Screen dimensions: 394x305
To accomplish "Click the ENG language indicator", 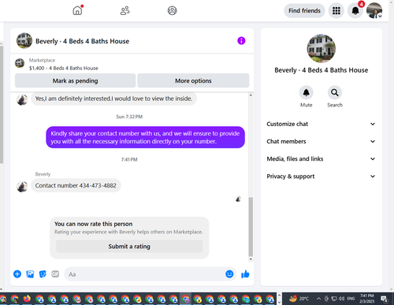I will 351,299.
